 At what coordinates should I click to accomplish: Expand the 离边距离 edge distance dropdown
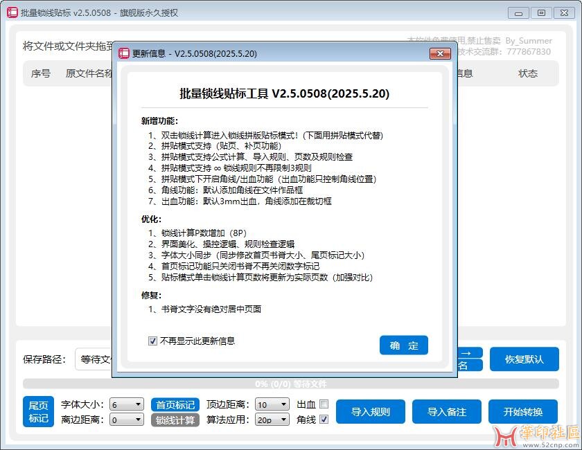(x=127, y=420)
